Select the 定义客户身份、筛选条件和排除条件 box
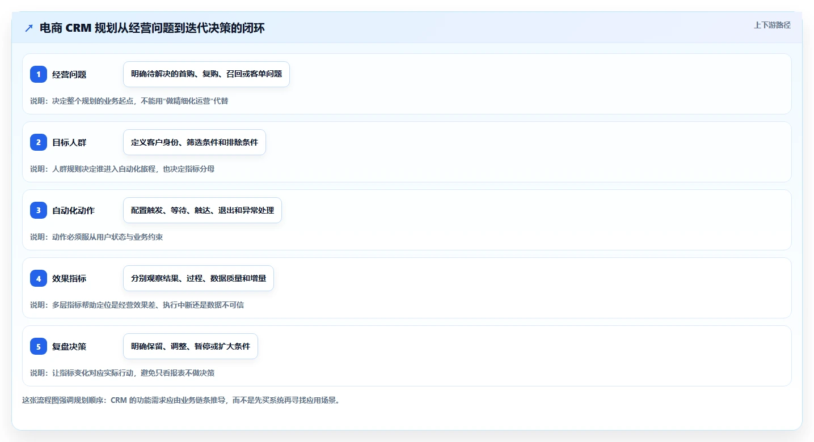 195,142
